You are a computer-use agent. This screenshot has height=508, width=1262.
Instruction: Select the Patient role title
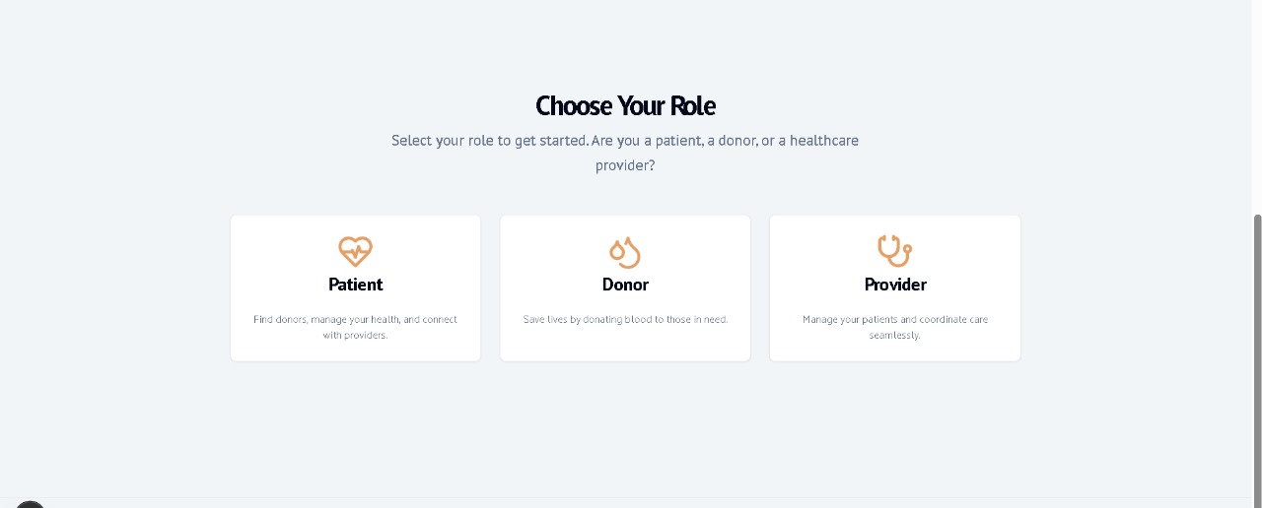355,285
